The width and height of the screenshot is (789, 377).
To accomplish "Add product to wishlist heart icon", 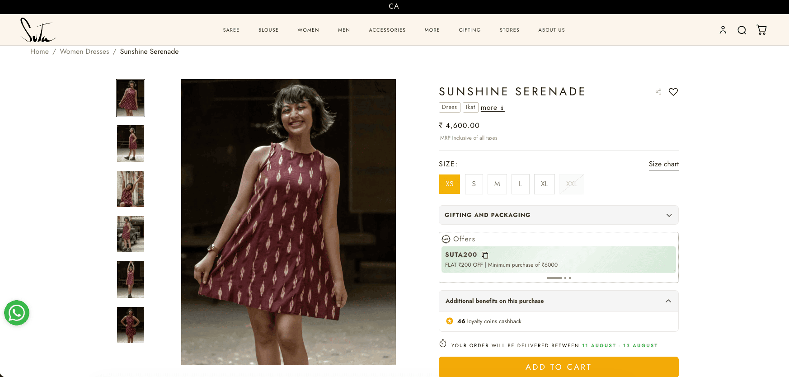I will click(673, 92).
